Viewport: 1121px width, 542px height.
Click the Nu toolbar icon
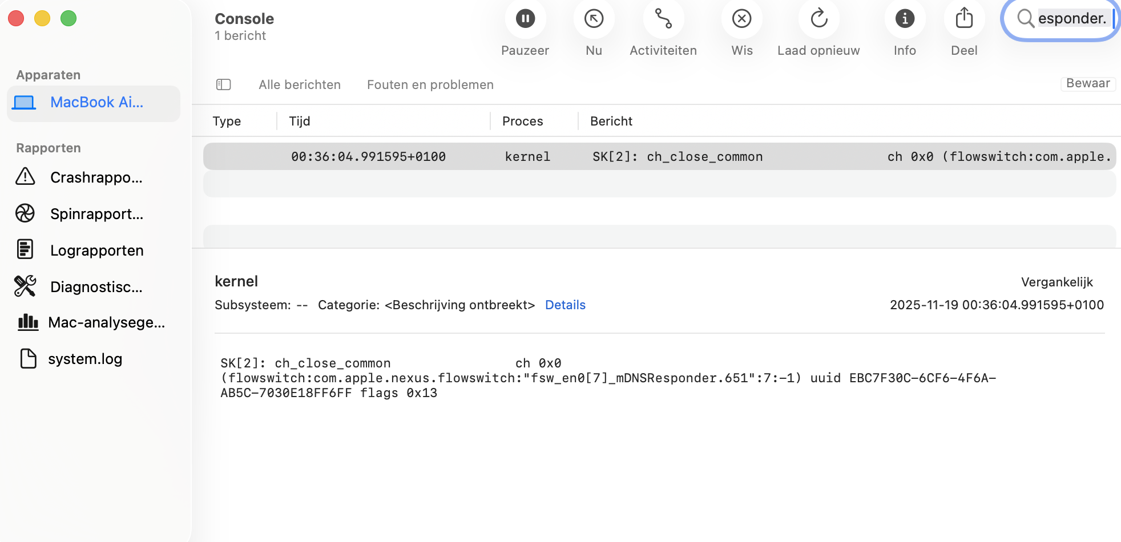[x=593, y=18]
